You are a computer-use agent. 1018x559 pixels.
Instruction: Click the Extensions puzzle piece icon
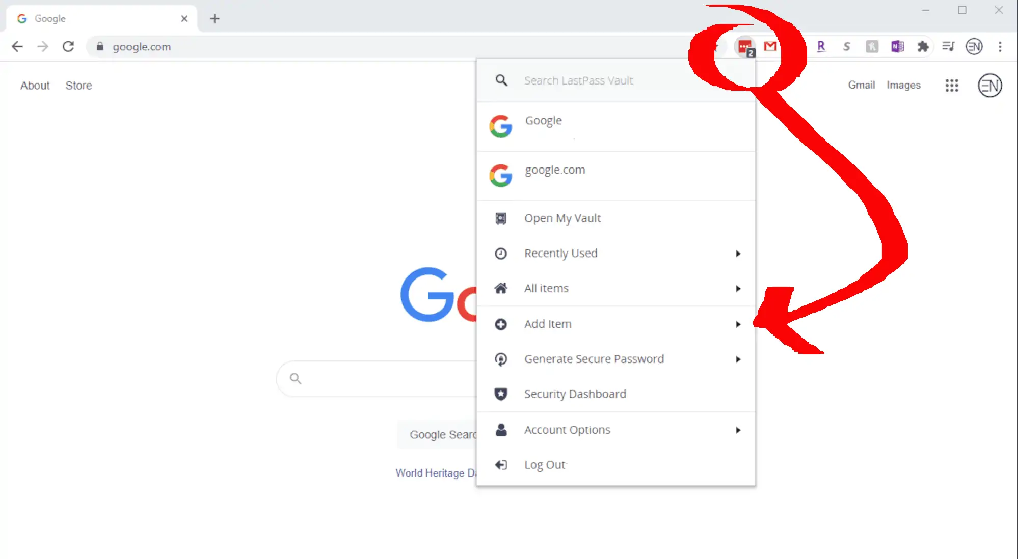pos(924,46)
